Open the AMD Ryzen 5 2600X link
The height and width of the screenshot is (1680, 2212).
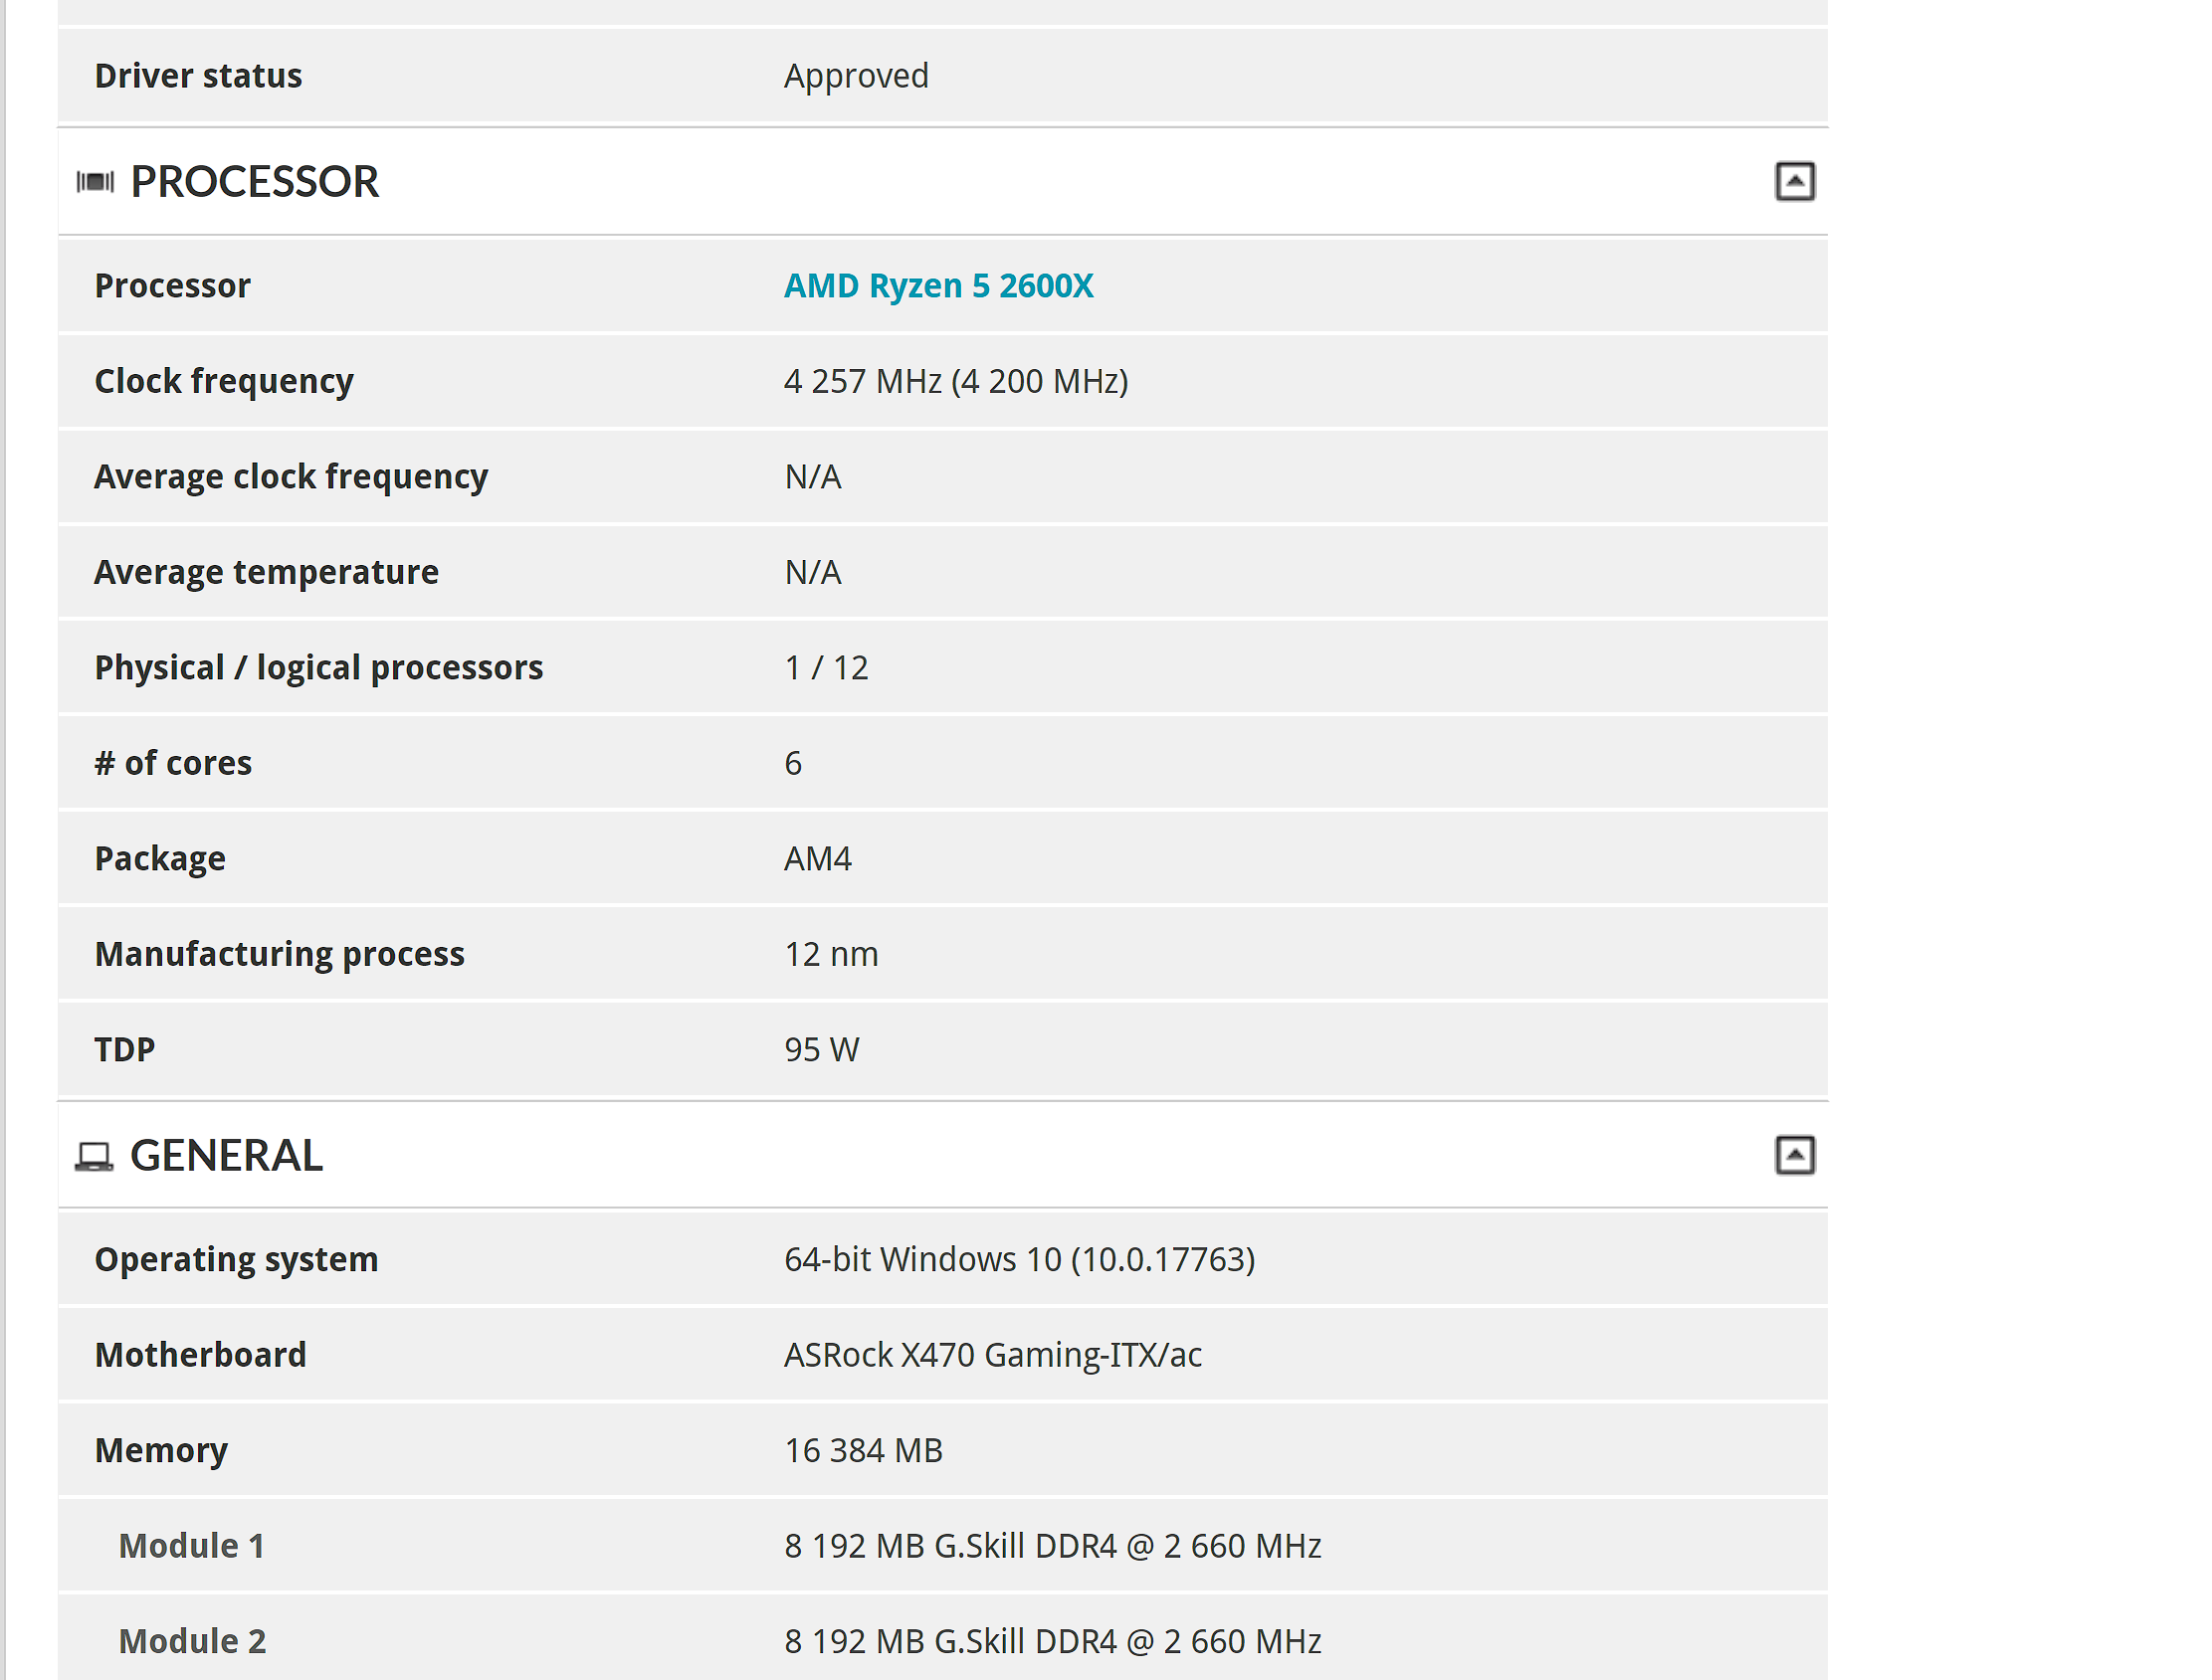(x=937, y=286)
